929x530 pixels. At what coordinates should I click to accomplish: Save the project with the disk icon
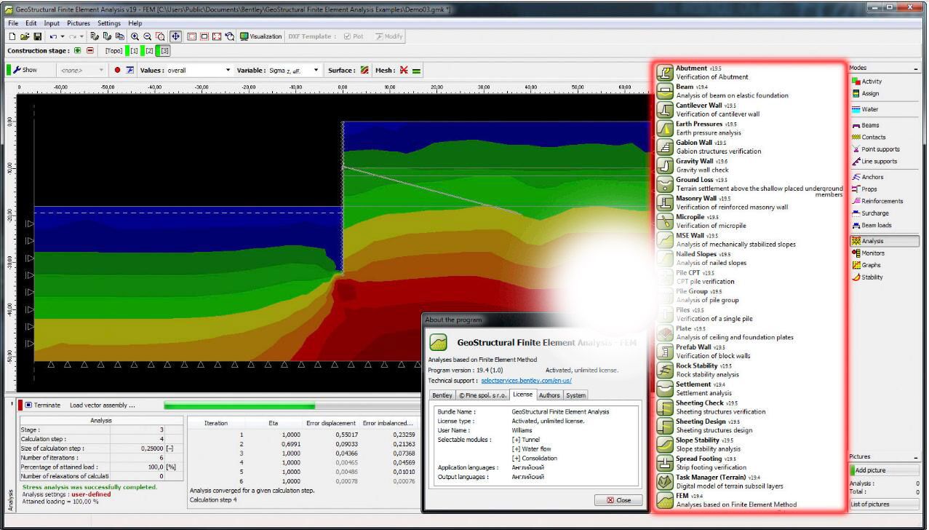coord(38,36)
